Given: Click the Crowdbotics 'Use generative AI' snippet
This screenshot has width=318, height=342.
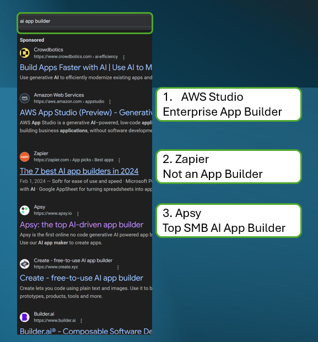Looking at the screenshot, I should (86, 78).
